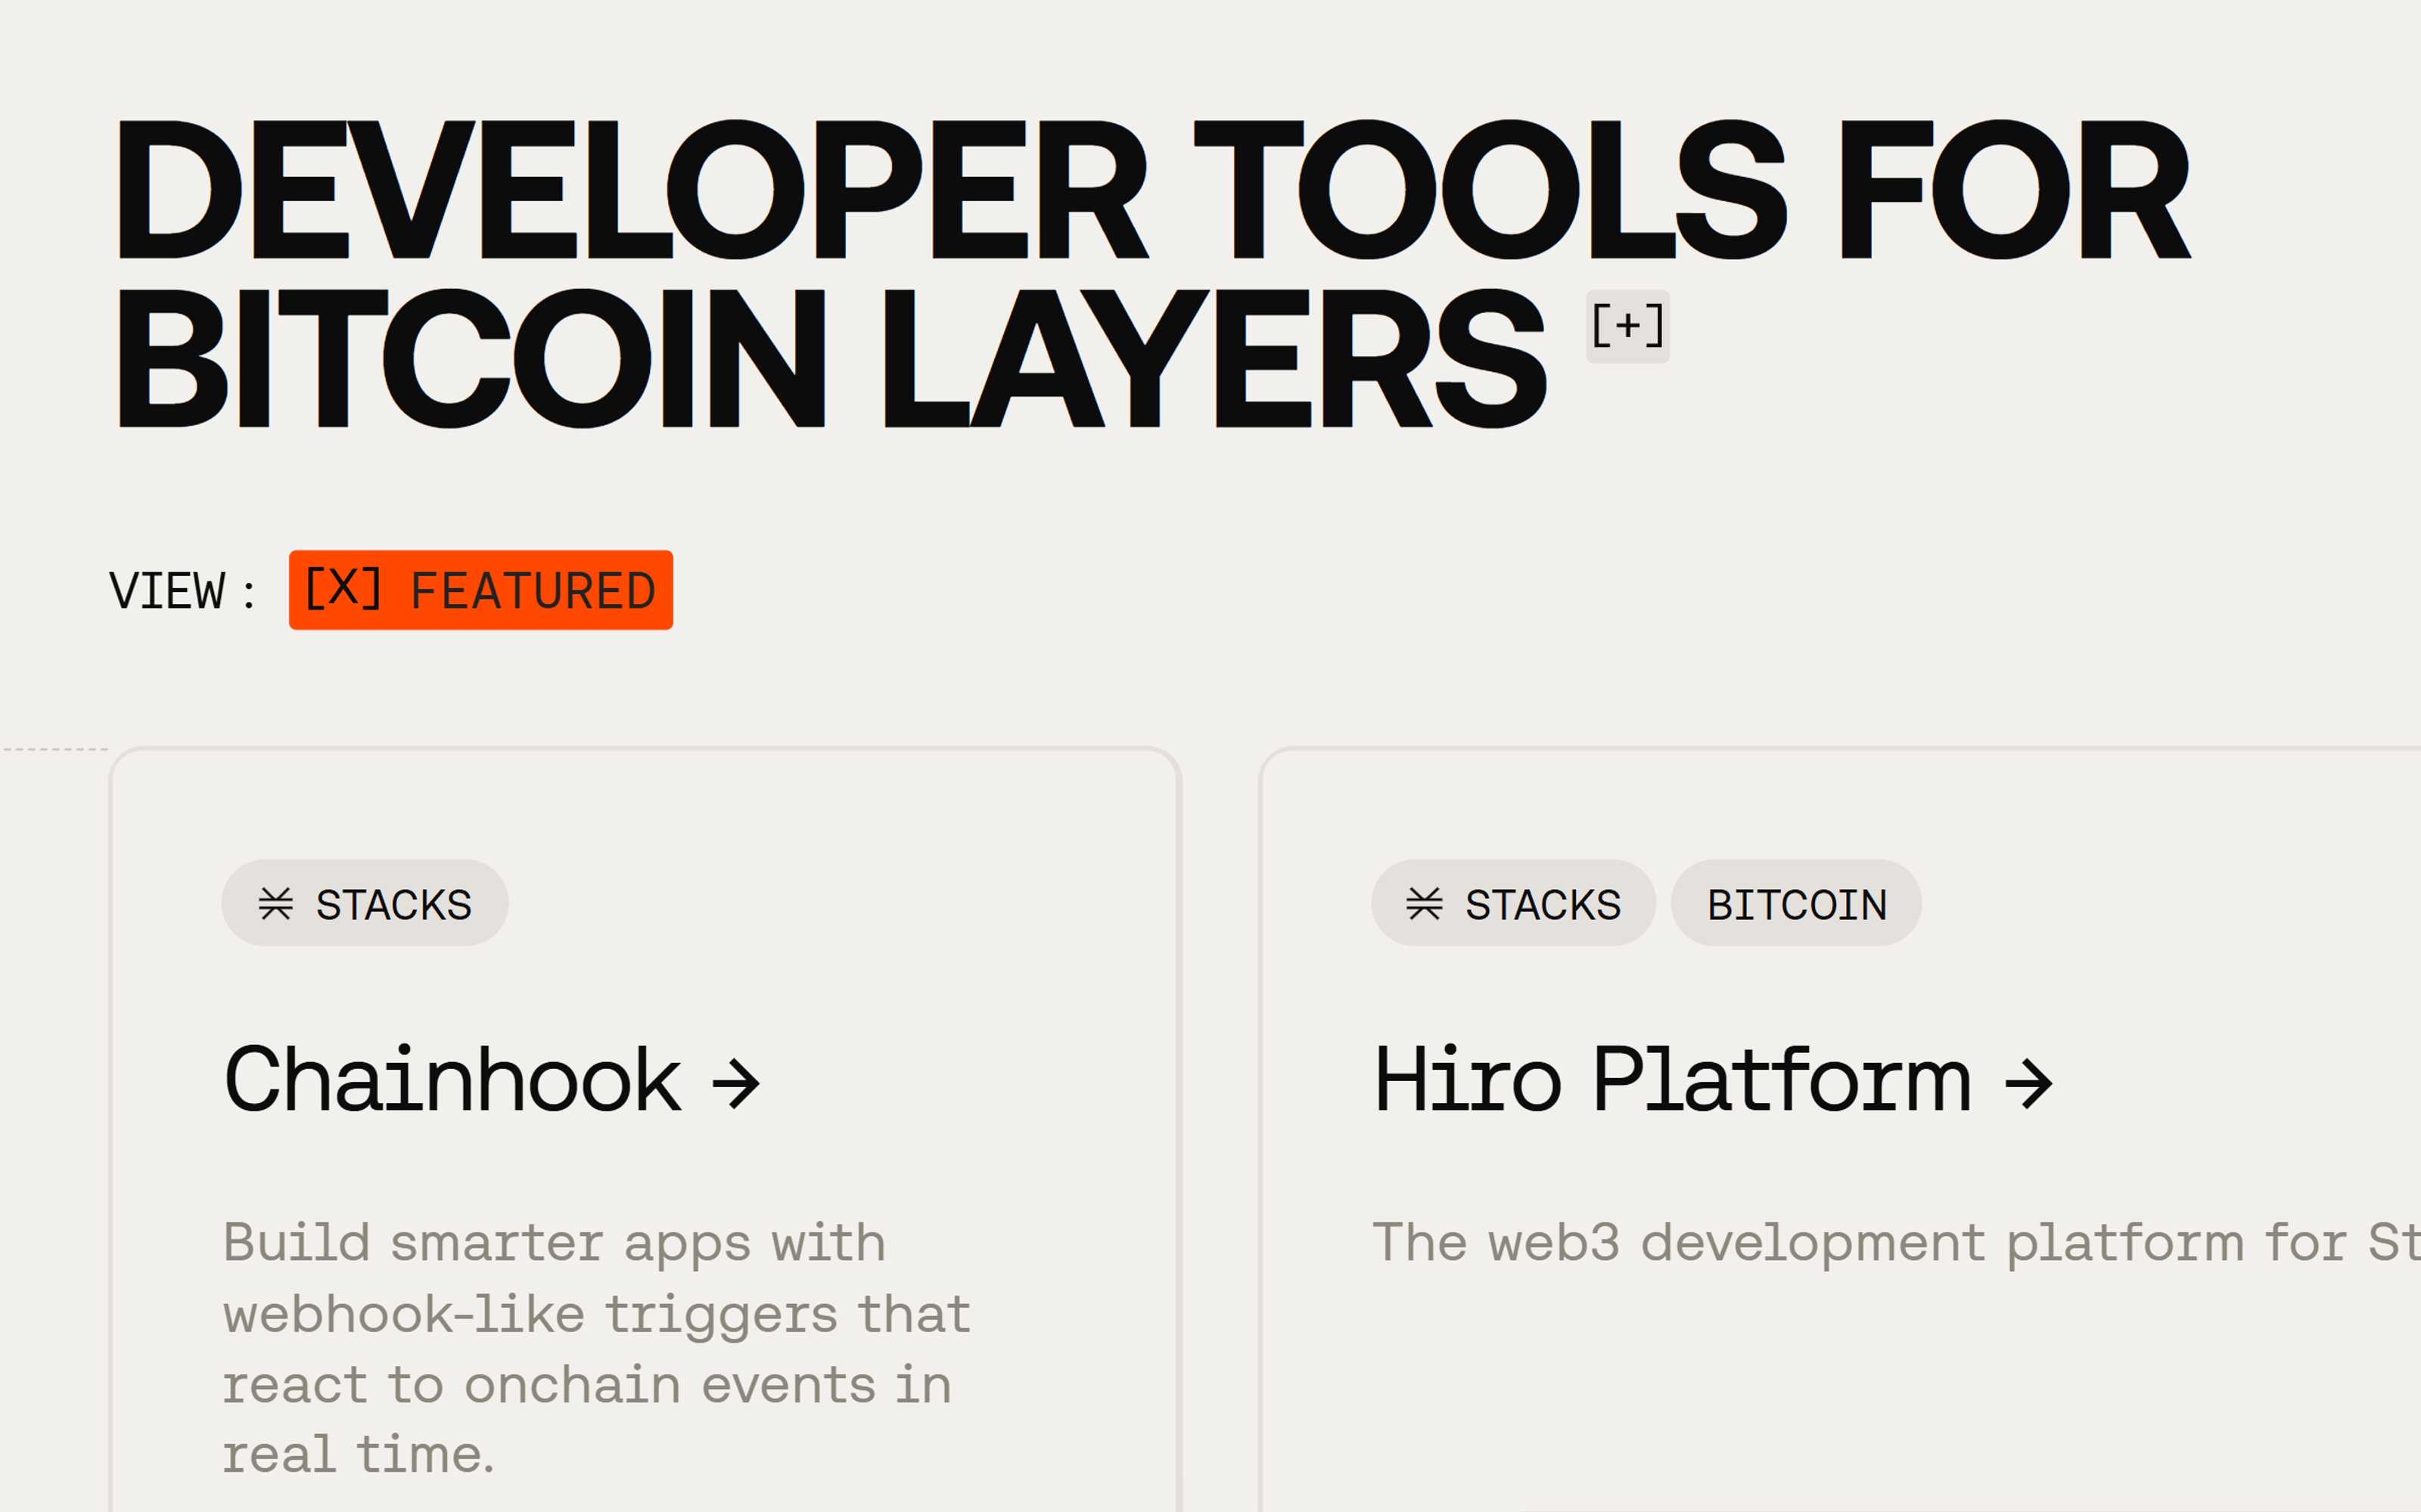2421x1512 pixels.
Task: Click the "DEVELOPER TOOLS FOR" heading line
Action: 1154,190
